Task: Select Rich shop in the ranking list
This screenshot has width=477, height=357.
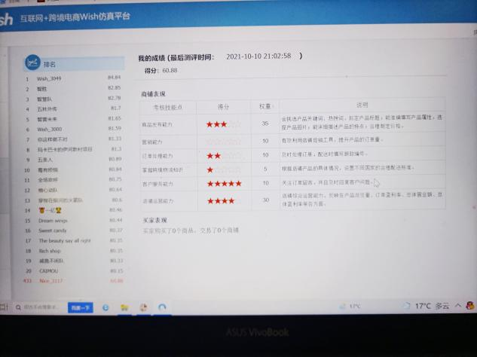Action: 50,251
